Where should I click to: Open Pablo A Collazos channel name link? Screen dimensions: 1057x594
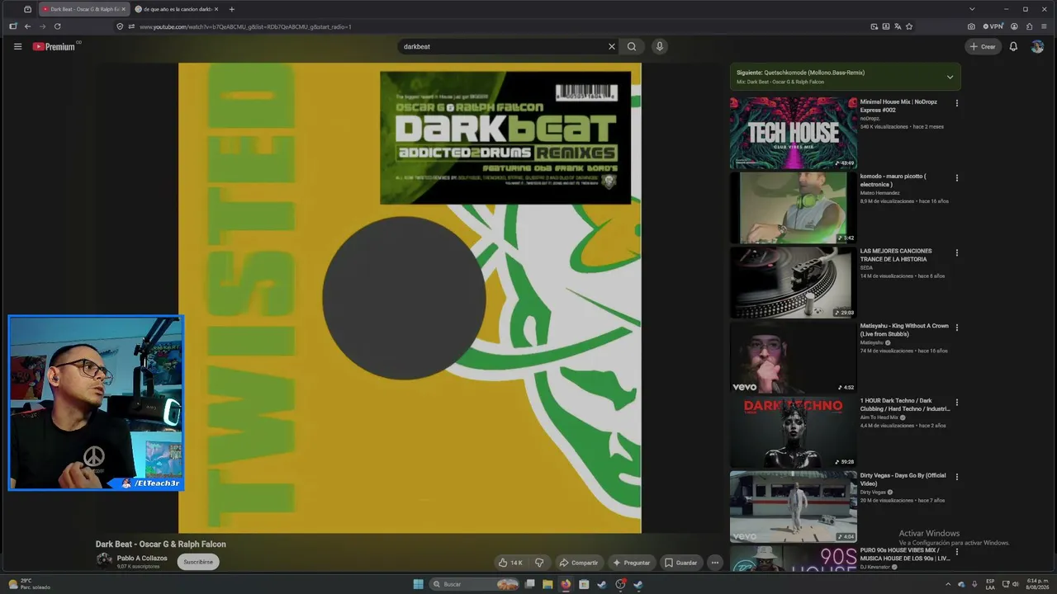pyautogui.click(x=142, y=558)
